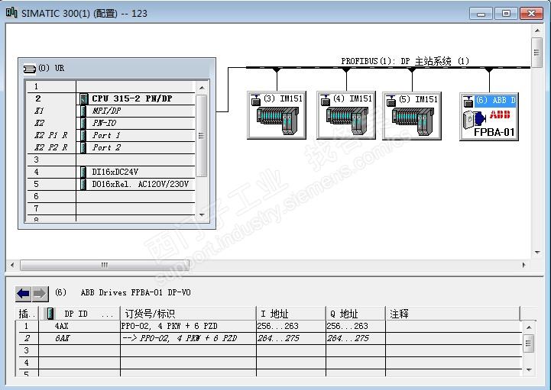Click the detail table scroll down arrow

coord(529,370)
